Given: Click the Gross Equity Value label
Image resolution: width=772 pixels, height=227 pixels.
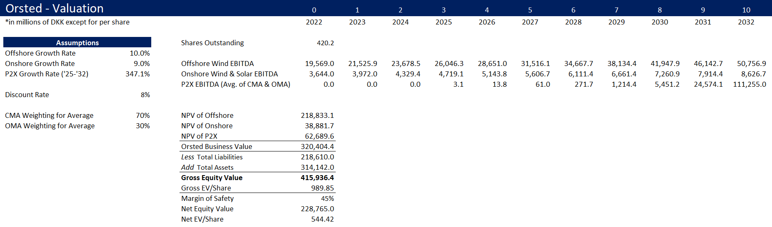Looking at the screenshot, I should click(212, 178).
